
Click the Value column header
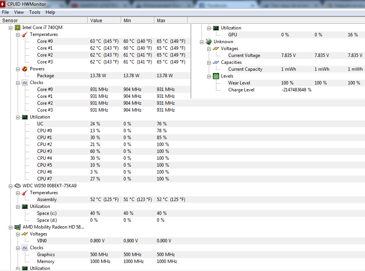tap(104, 20)
